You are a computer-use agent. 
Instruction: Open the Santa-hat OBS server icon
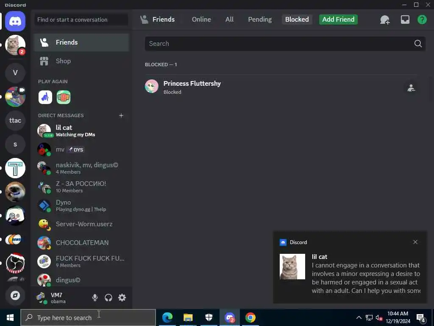15,263
